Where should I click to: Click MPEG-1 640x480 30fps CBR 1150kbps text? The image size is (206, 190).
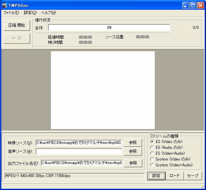pyautogui.click(x=38, y=176)
